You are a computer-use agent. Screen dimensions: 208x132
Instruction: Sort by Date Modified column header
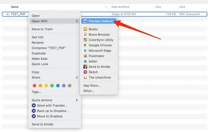point(120,7)
